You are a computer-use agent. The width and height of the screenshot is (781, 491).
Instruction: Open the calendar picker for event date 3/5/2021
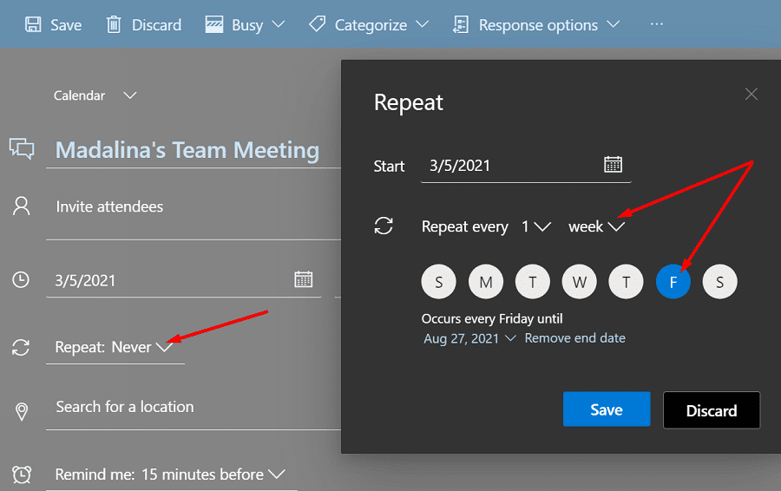pos(304,279)
